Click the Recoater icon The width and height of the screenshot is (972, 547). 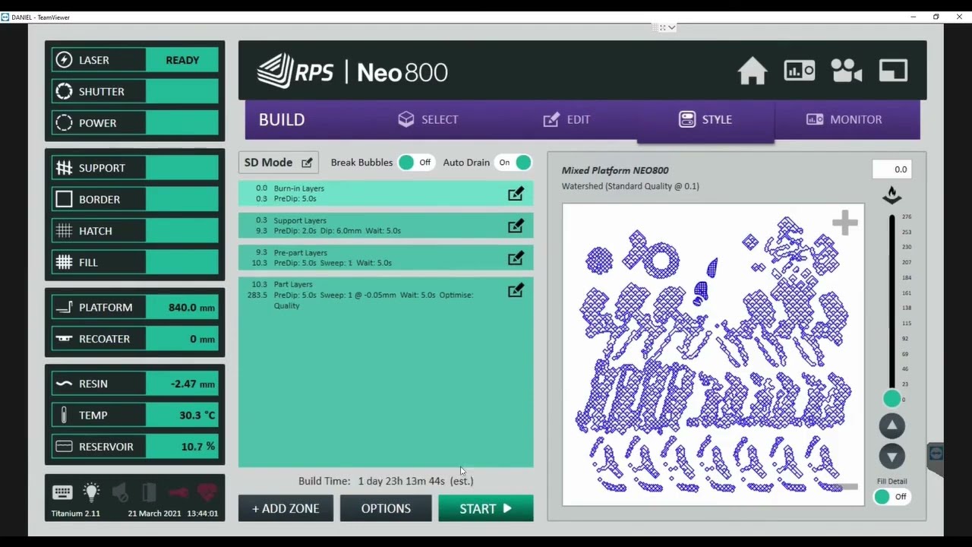pos(65,339)
